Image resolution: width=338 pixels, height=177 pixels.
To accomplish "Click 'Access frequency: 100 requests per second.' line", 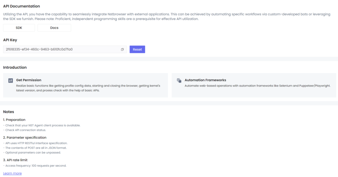I will 35,166.
